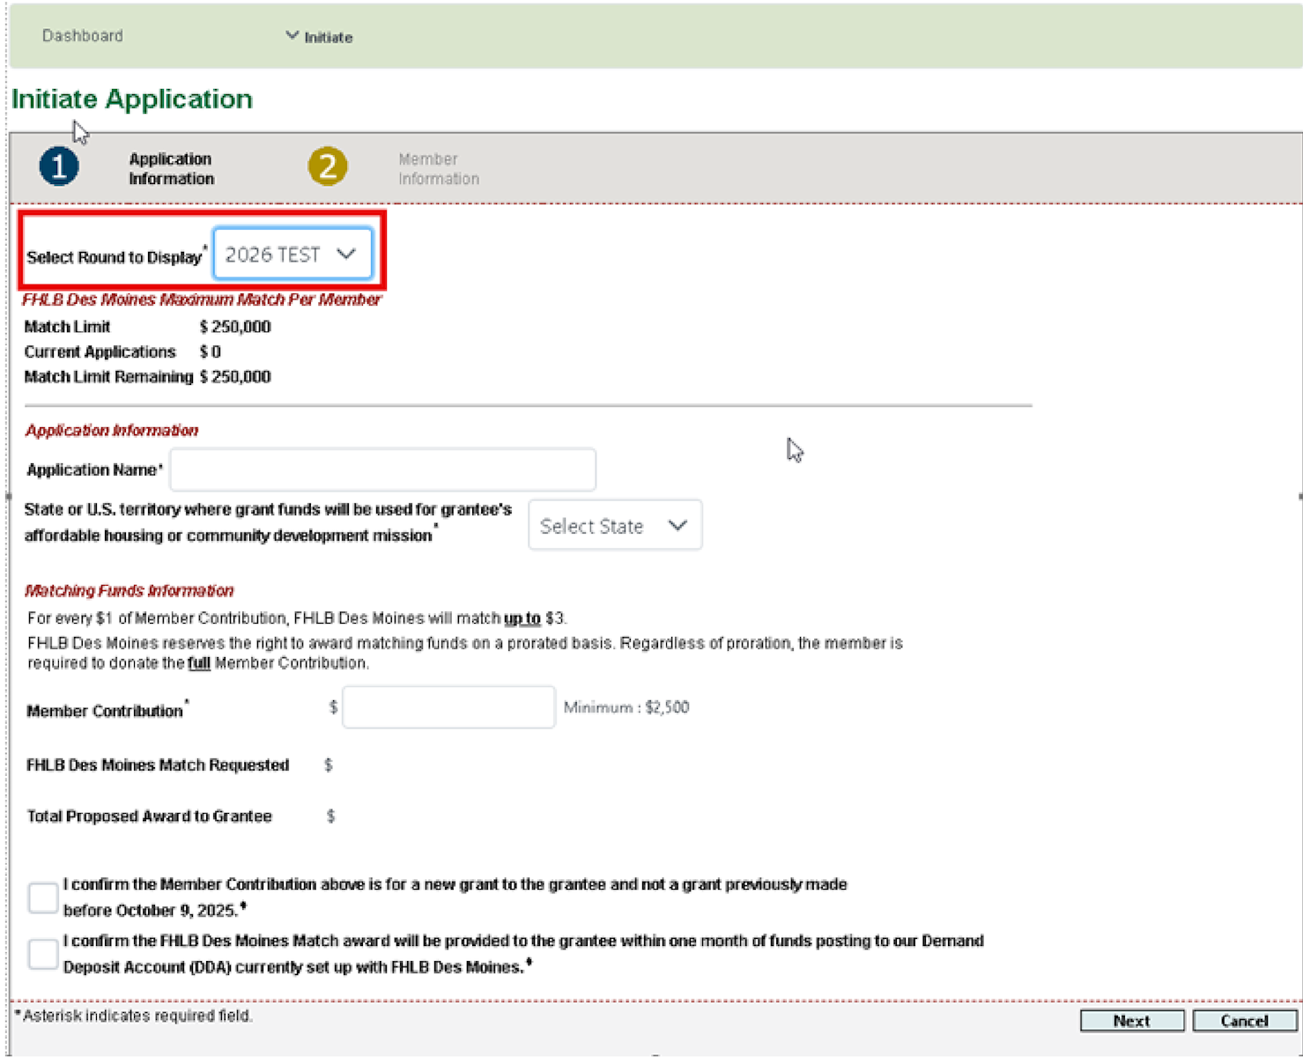Go to the Member Information step label

pyautogui.click(x=438, y=168)
